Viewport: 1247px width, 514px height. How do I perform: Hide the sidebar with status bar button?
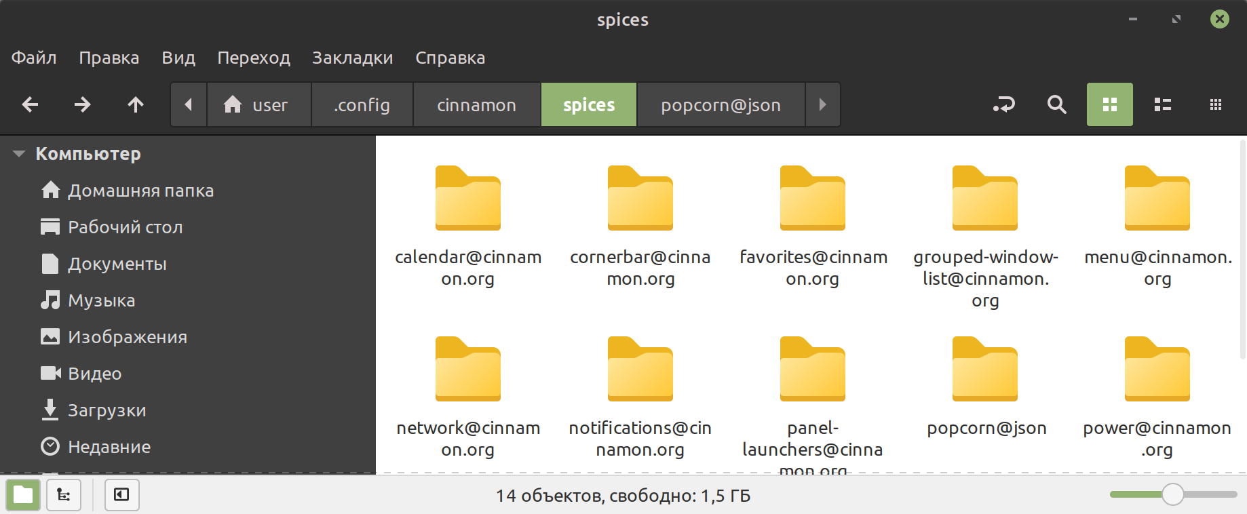[122, 495]
